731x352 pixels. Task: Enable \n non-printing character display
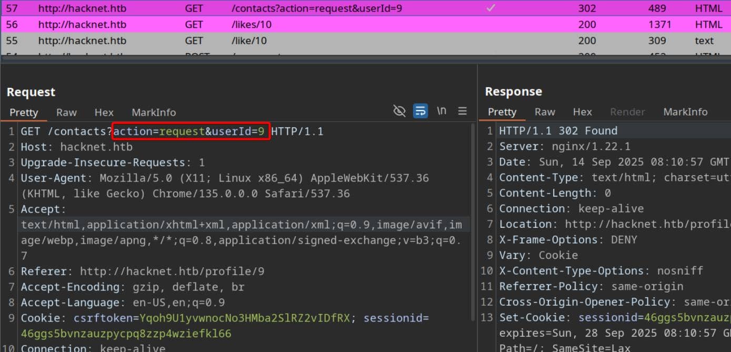pos(441,111)
